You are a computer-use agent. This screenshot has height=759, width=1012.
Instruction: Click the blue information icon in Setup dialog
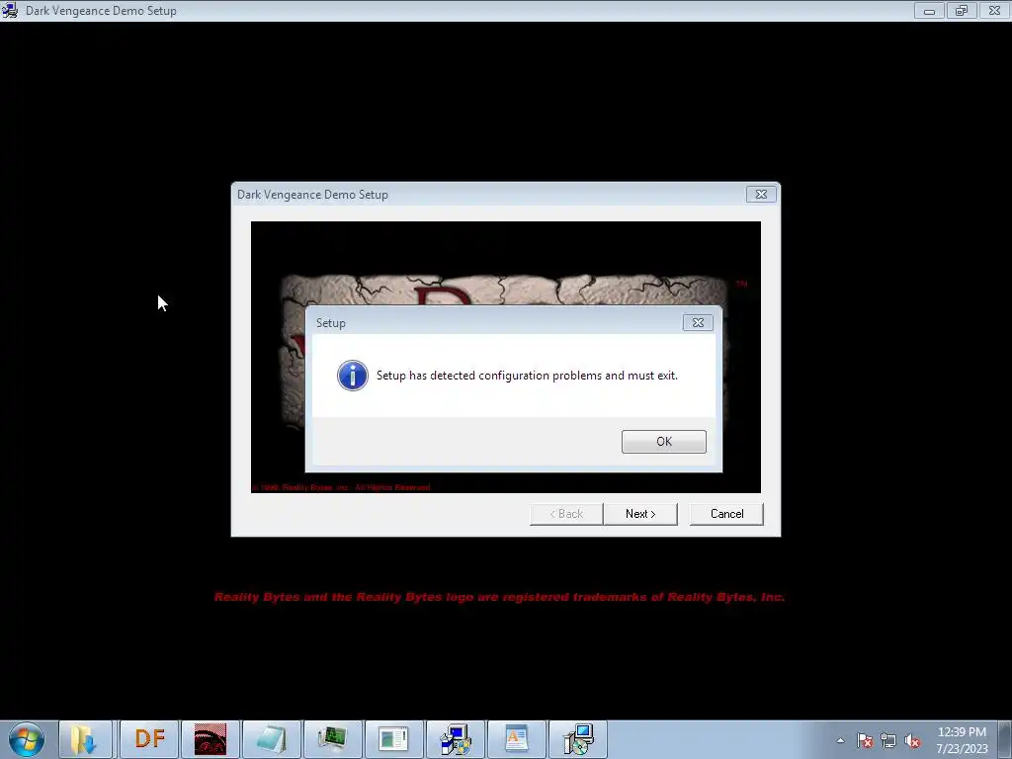coord(353,376)
